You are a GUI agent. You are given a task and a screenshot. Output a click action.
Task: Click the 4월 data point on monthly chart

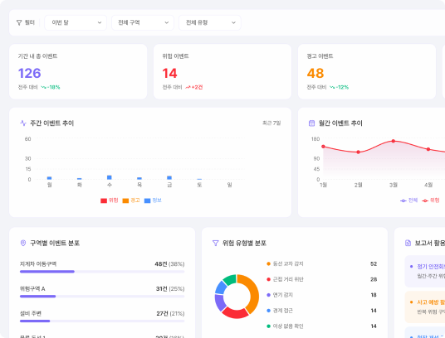428,149
